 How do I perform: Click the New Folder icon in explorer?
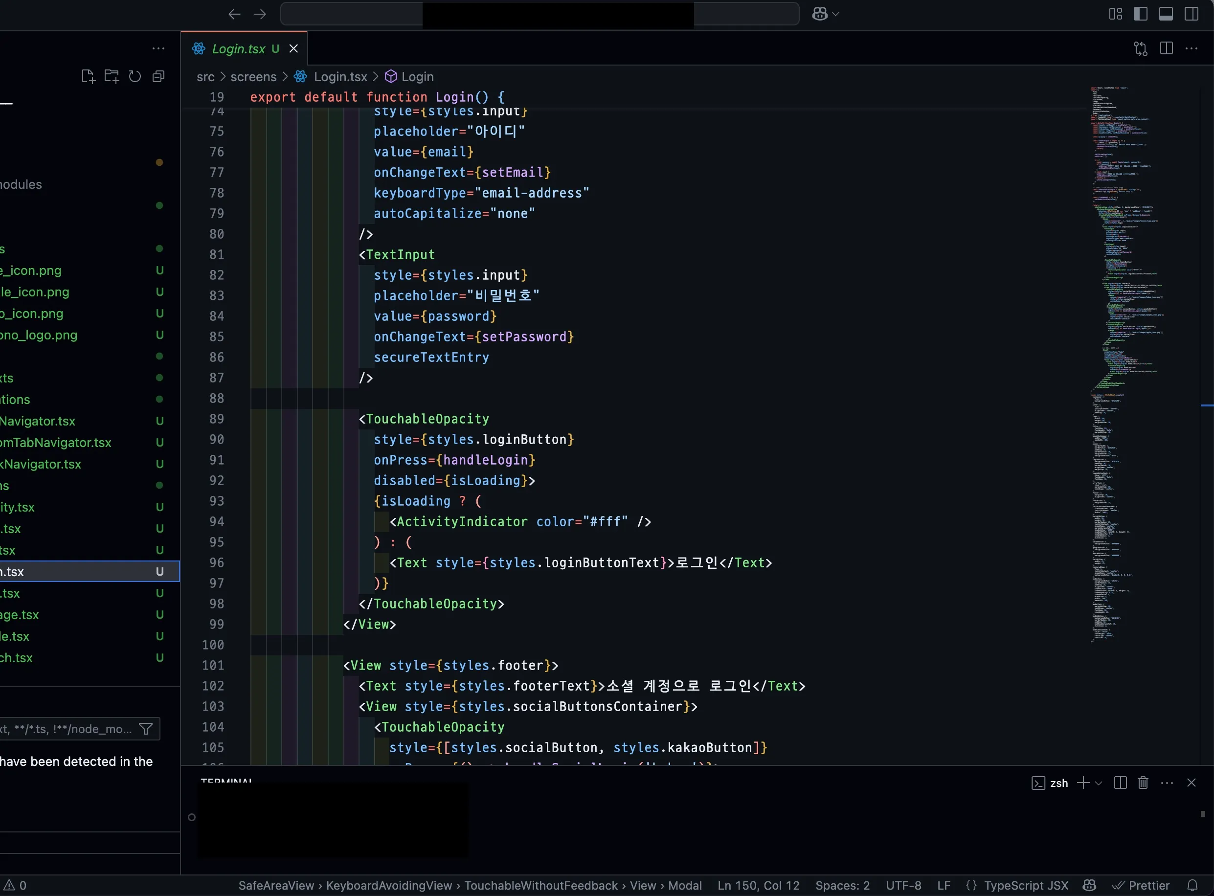[111, 76]
